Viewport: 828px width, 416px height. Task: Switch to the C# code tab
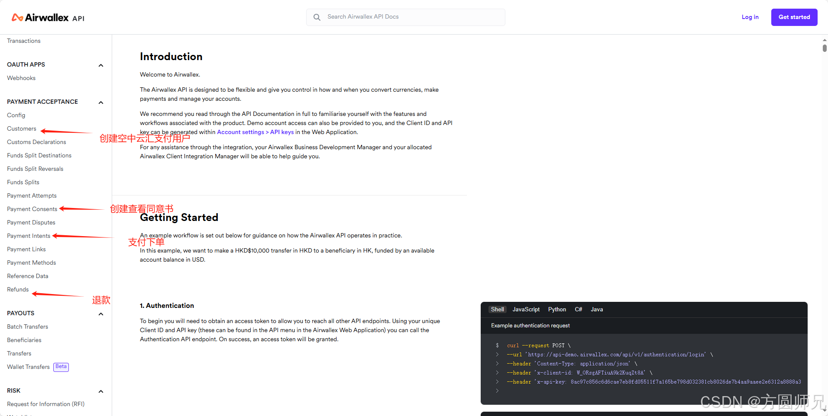(x=578, y=309)
